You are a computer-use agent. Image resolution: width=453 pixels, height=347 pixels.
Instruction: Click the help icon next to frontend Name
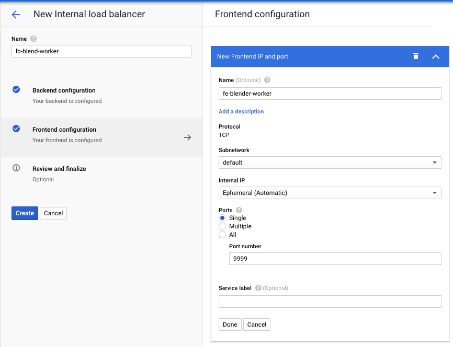click(x=267, y=80)
